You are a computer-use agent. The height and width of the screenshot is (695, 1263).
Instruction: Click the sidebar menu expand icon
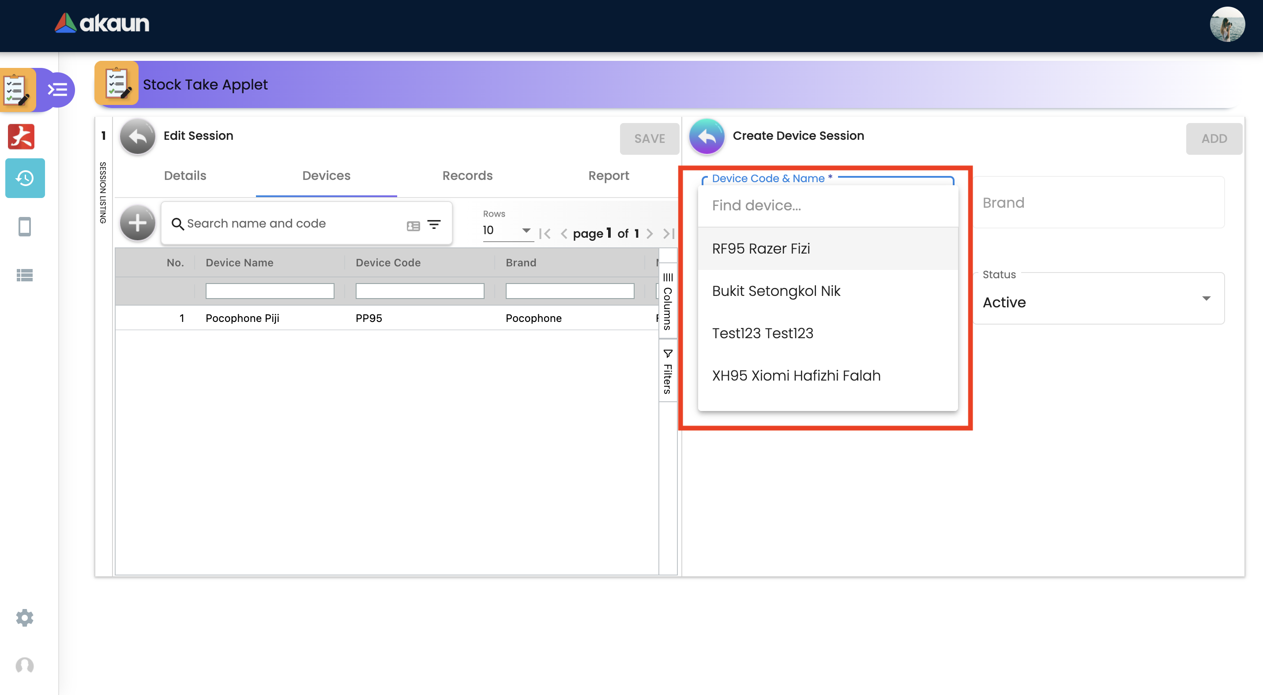pos(57,90)
